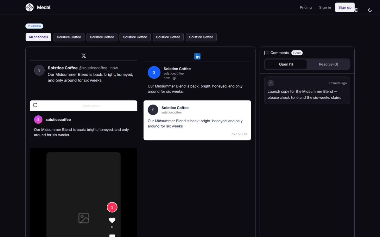Click the 1 minute ago timestamp
The image size is (380, 237).
(x=338, y=83)
